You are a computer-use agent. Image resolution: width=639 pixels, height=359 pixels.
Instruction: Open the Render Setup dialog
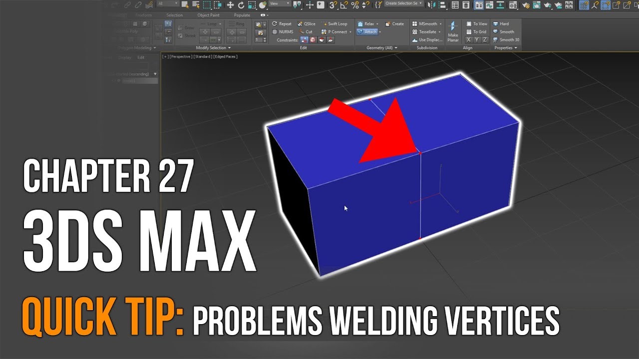(526, 4)
